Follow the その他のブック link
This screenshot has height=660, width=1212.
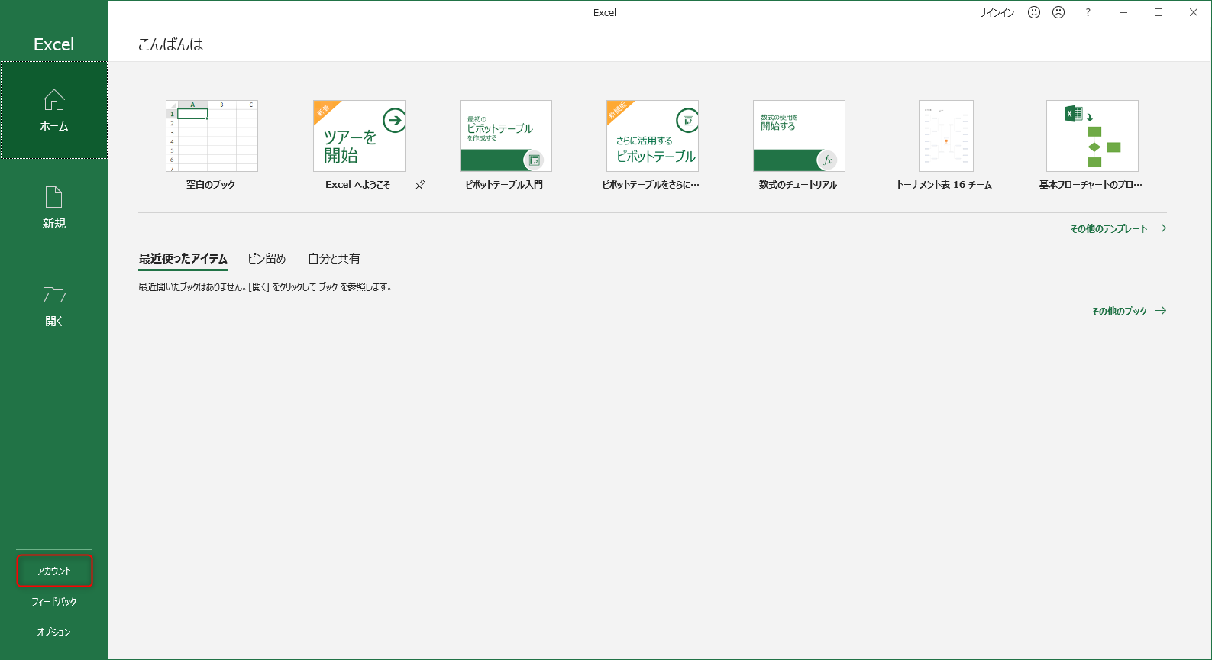point(1129,311)
